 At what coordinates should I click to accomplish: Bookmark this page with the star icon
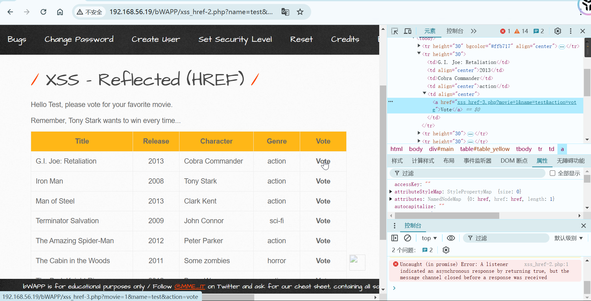[300, 12]
